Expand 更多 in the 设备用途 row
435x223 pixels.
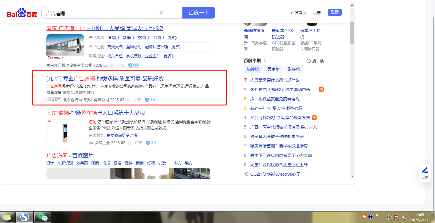[169, 56]
